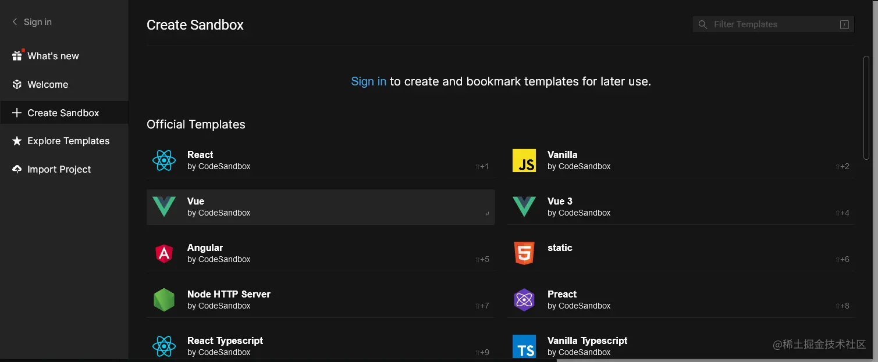This screenshot has width=878, height=362.
Task: Click the yellow JS Vanilla icon
Action: tap(524, 160)
